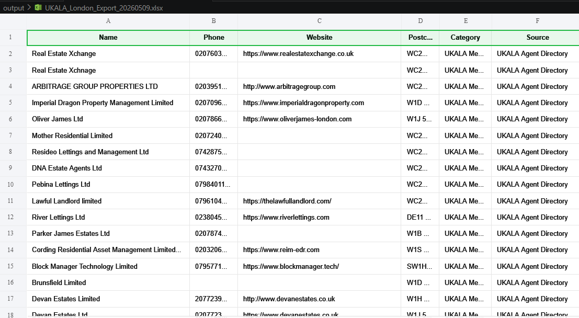Select postcode cell SW1H for Block Manager
The width and height of the screenshot is (579, 318).
tap(420, 266)
